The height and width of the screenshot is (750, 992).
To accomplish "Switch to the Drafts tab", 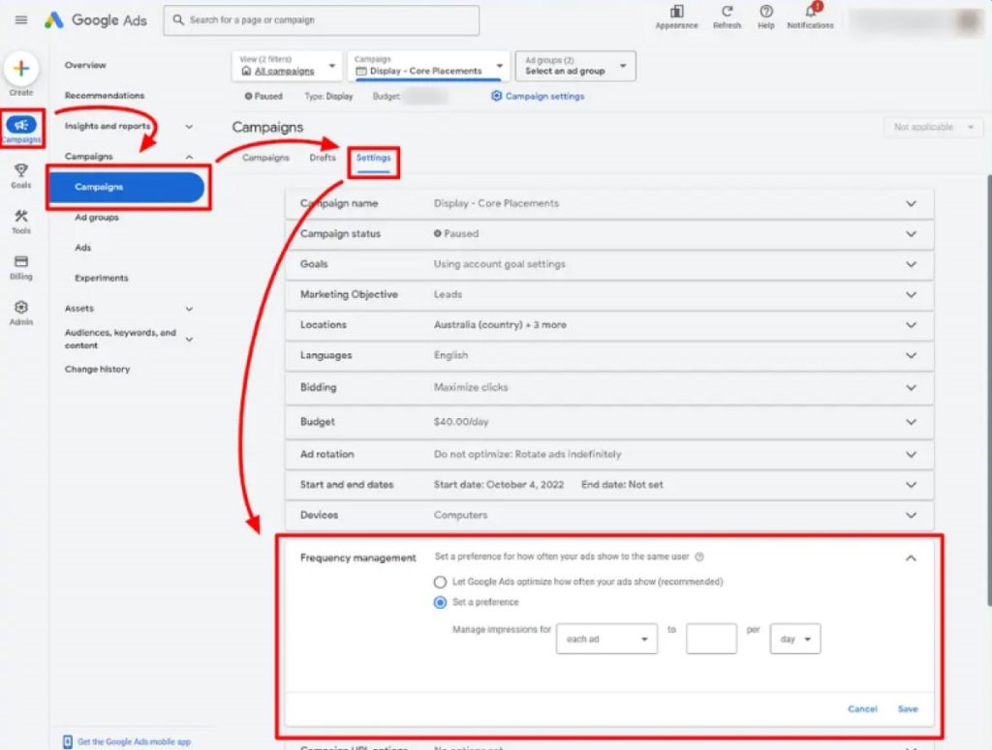I will coord(323,158).
